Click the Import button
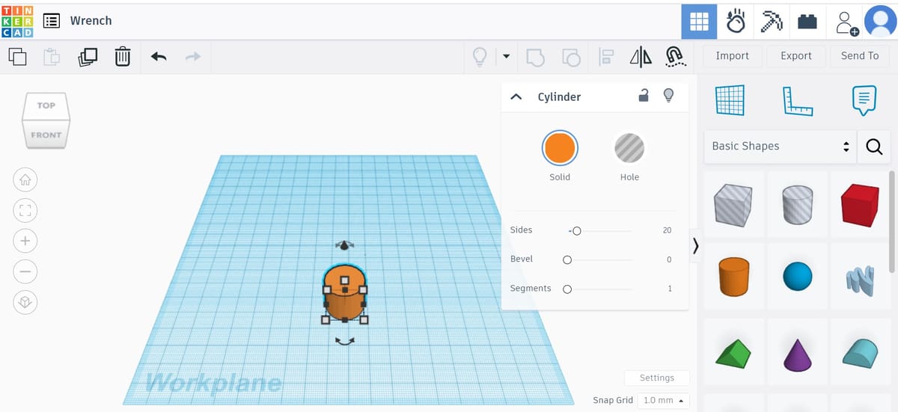The image size is (898, 412). pos(732,56)
